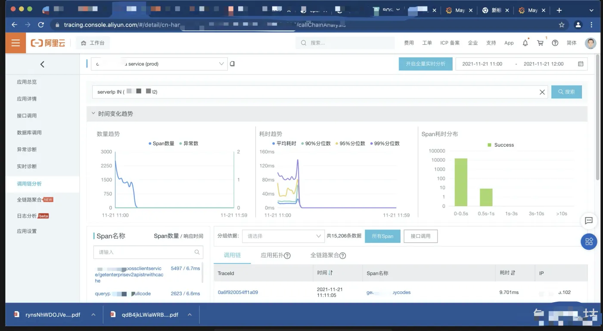This screenshot has width=603, height=331.
Task: Click the 0-0.5s bar in distribution chart
Action: pos(461,182)
